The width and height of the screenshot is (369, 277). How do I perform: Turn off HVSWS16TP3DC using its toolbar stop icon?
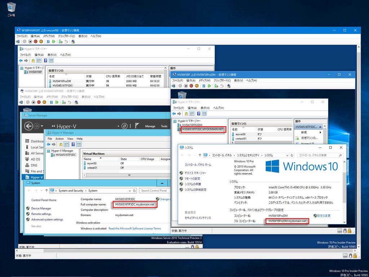[x=34, y=102]
